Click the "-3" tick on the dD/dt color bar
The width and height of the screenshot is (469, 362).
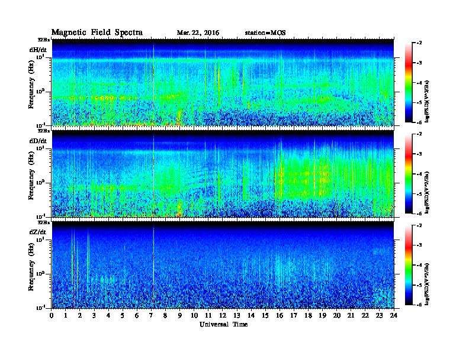click(419, 154)
